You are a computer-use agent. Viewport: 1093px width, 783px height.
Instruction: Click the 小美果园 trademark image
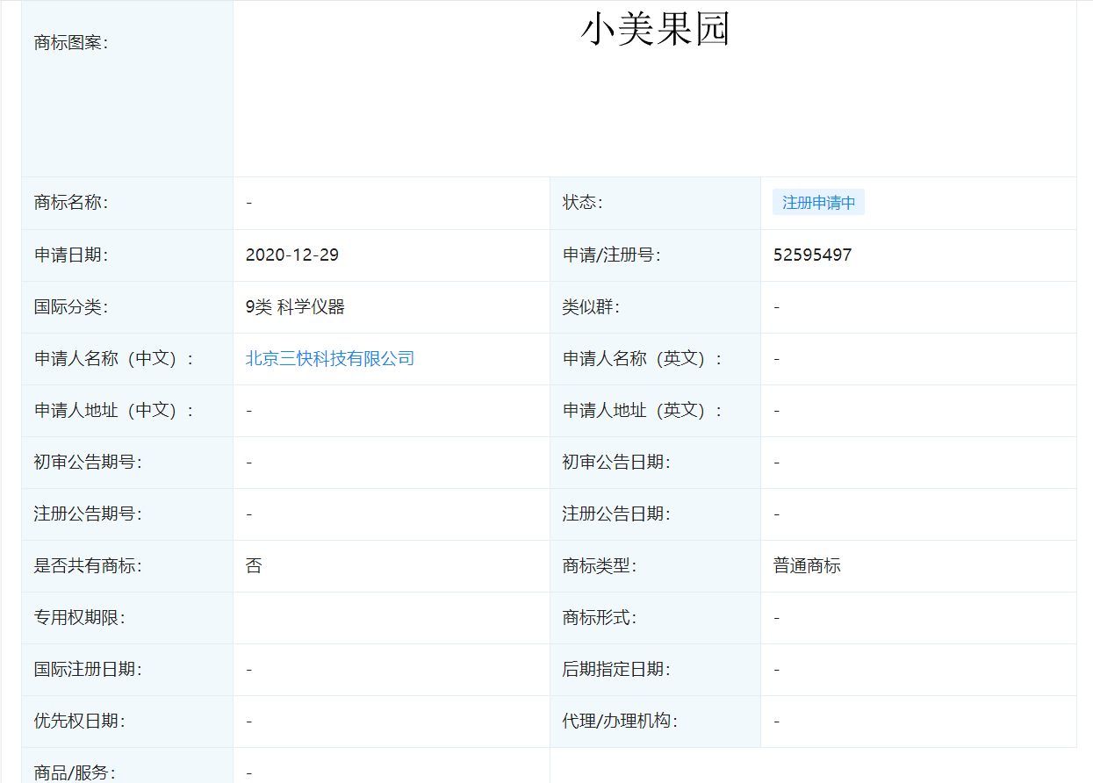pyautogui.click(x=655, y=31)
